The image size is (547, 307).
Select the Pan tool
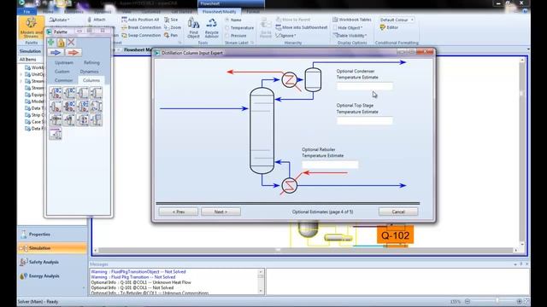[x=171, y=35]
